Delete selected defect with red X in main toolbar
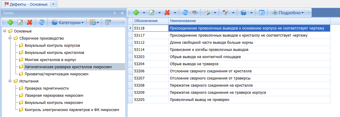Viewport: 340px width, 117px height. [x=167, y=13]
